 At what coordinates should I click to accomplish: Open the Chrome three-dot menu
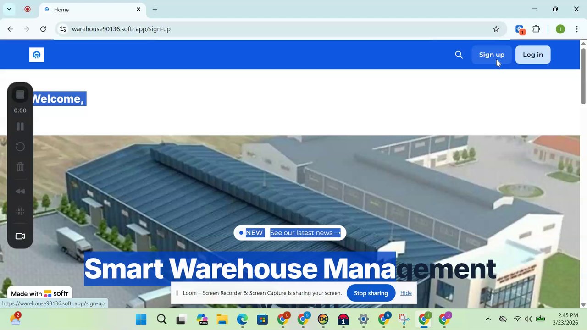[576, 29]
